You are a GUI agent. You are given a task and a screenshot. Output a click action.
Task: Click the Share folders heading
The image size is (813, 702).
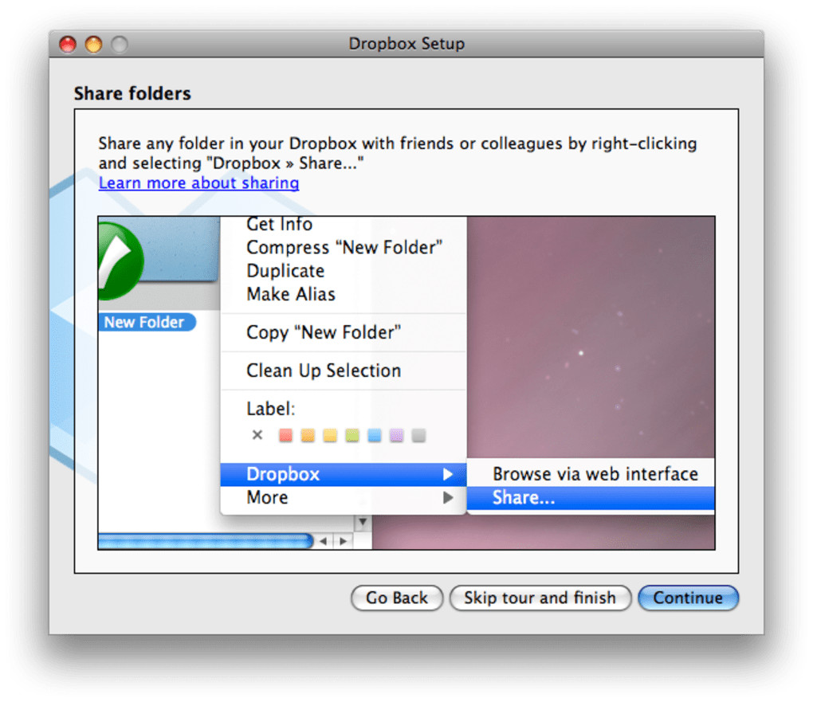[x=133, y=94]
